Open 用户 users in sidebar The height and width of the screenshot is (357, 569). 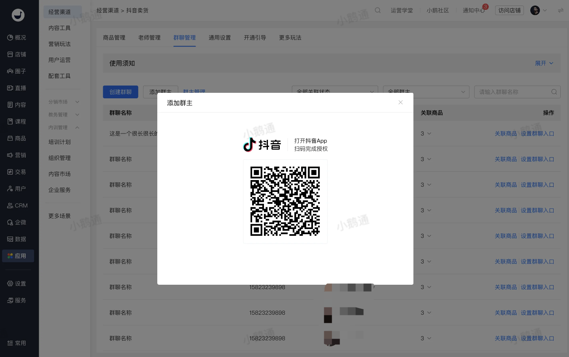tap(17, 189)
